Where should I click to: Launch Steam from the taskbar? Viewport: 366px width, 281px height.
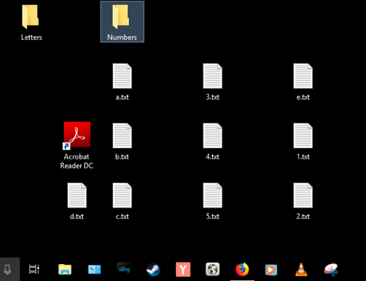click(x=153, y=270)
